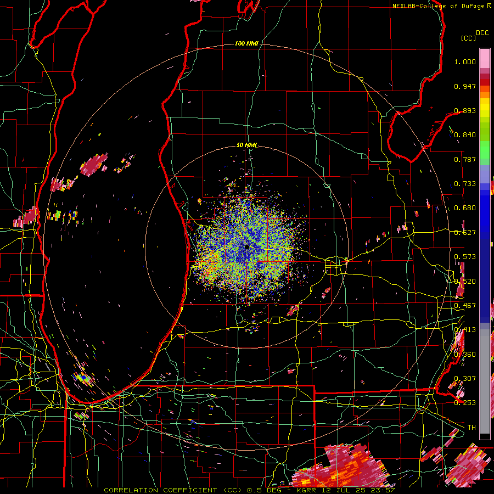Pick the light pink segment of color bar
Image resolution: width=494 pixels, height=494 pixels.
pos(485,59)
